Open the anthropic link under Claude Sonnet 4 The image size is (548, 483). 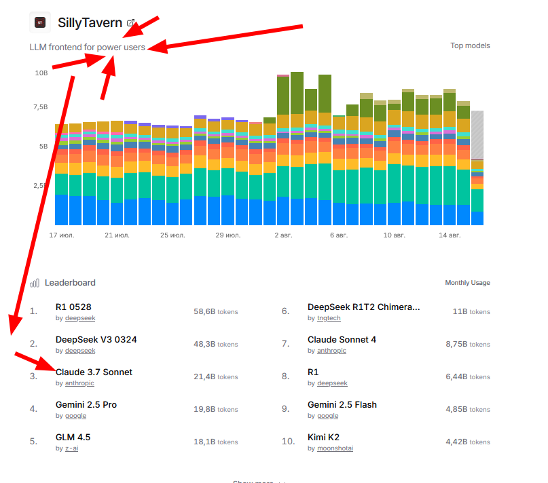(x=331, y=351)
